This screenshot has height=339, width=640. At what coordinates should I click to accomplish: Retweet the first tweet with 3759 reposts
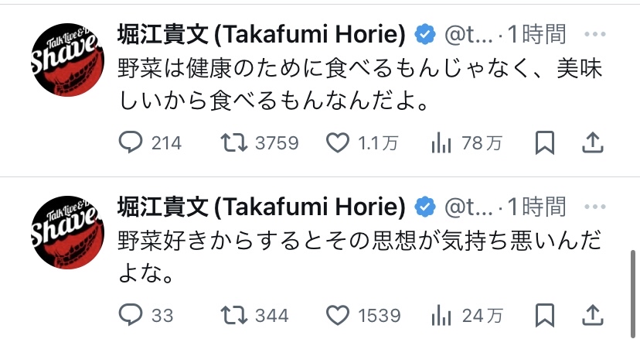click(x=234, y=142)
